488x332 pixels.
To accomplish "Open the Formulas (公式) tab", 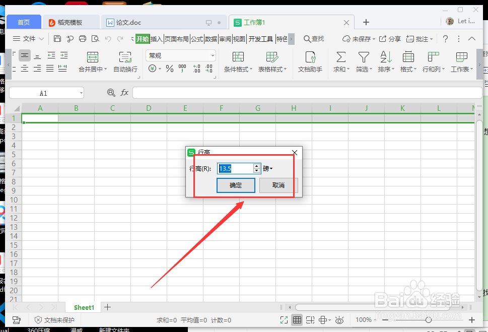I will [197, 39].
